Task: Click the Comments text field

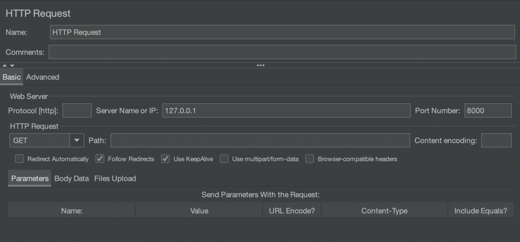Action: click(282, 52)
